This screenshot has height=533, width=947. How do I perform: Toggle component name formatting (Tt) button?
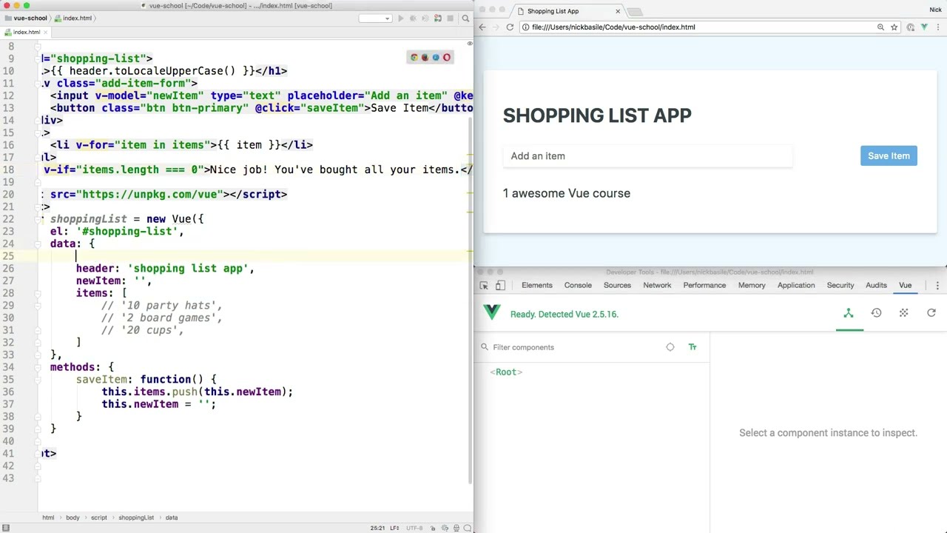[x=692, y=347]
